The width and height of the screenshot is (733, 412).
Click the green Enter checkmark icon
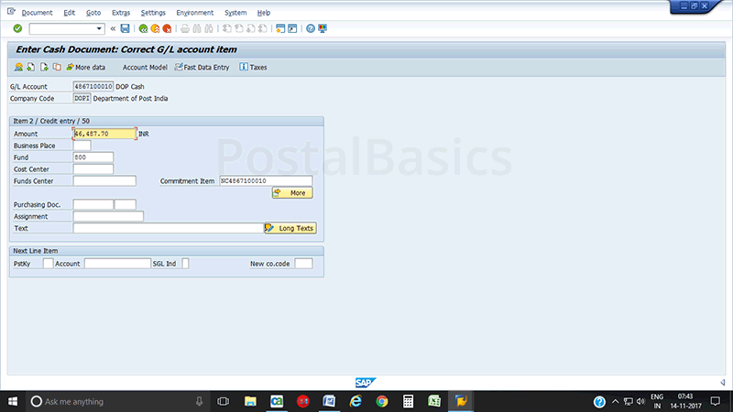17,28
